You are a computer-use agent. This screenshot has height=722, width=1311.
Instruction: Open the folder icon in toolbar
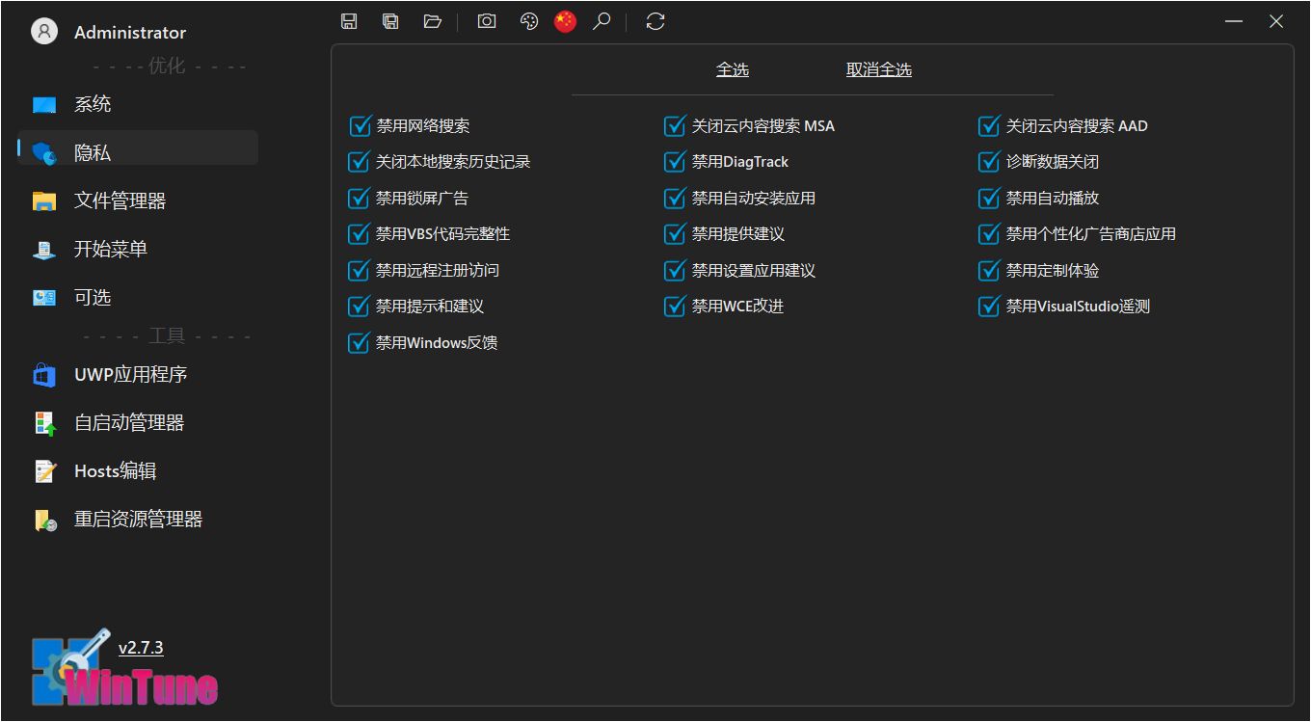coord(432,21)
